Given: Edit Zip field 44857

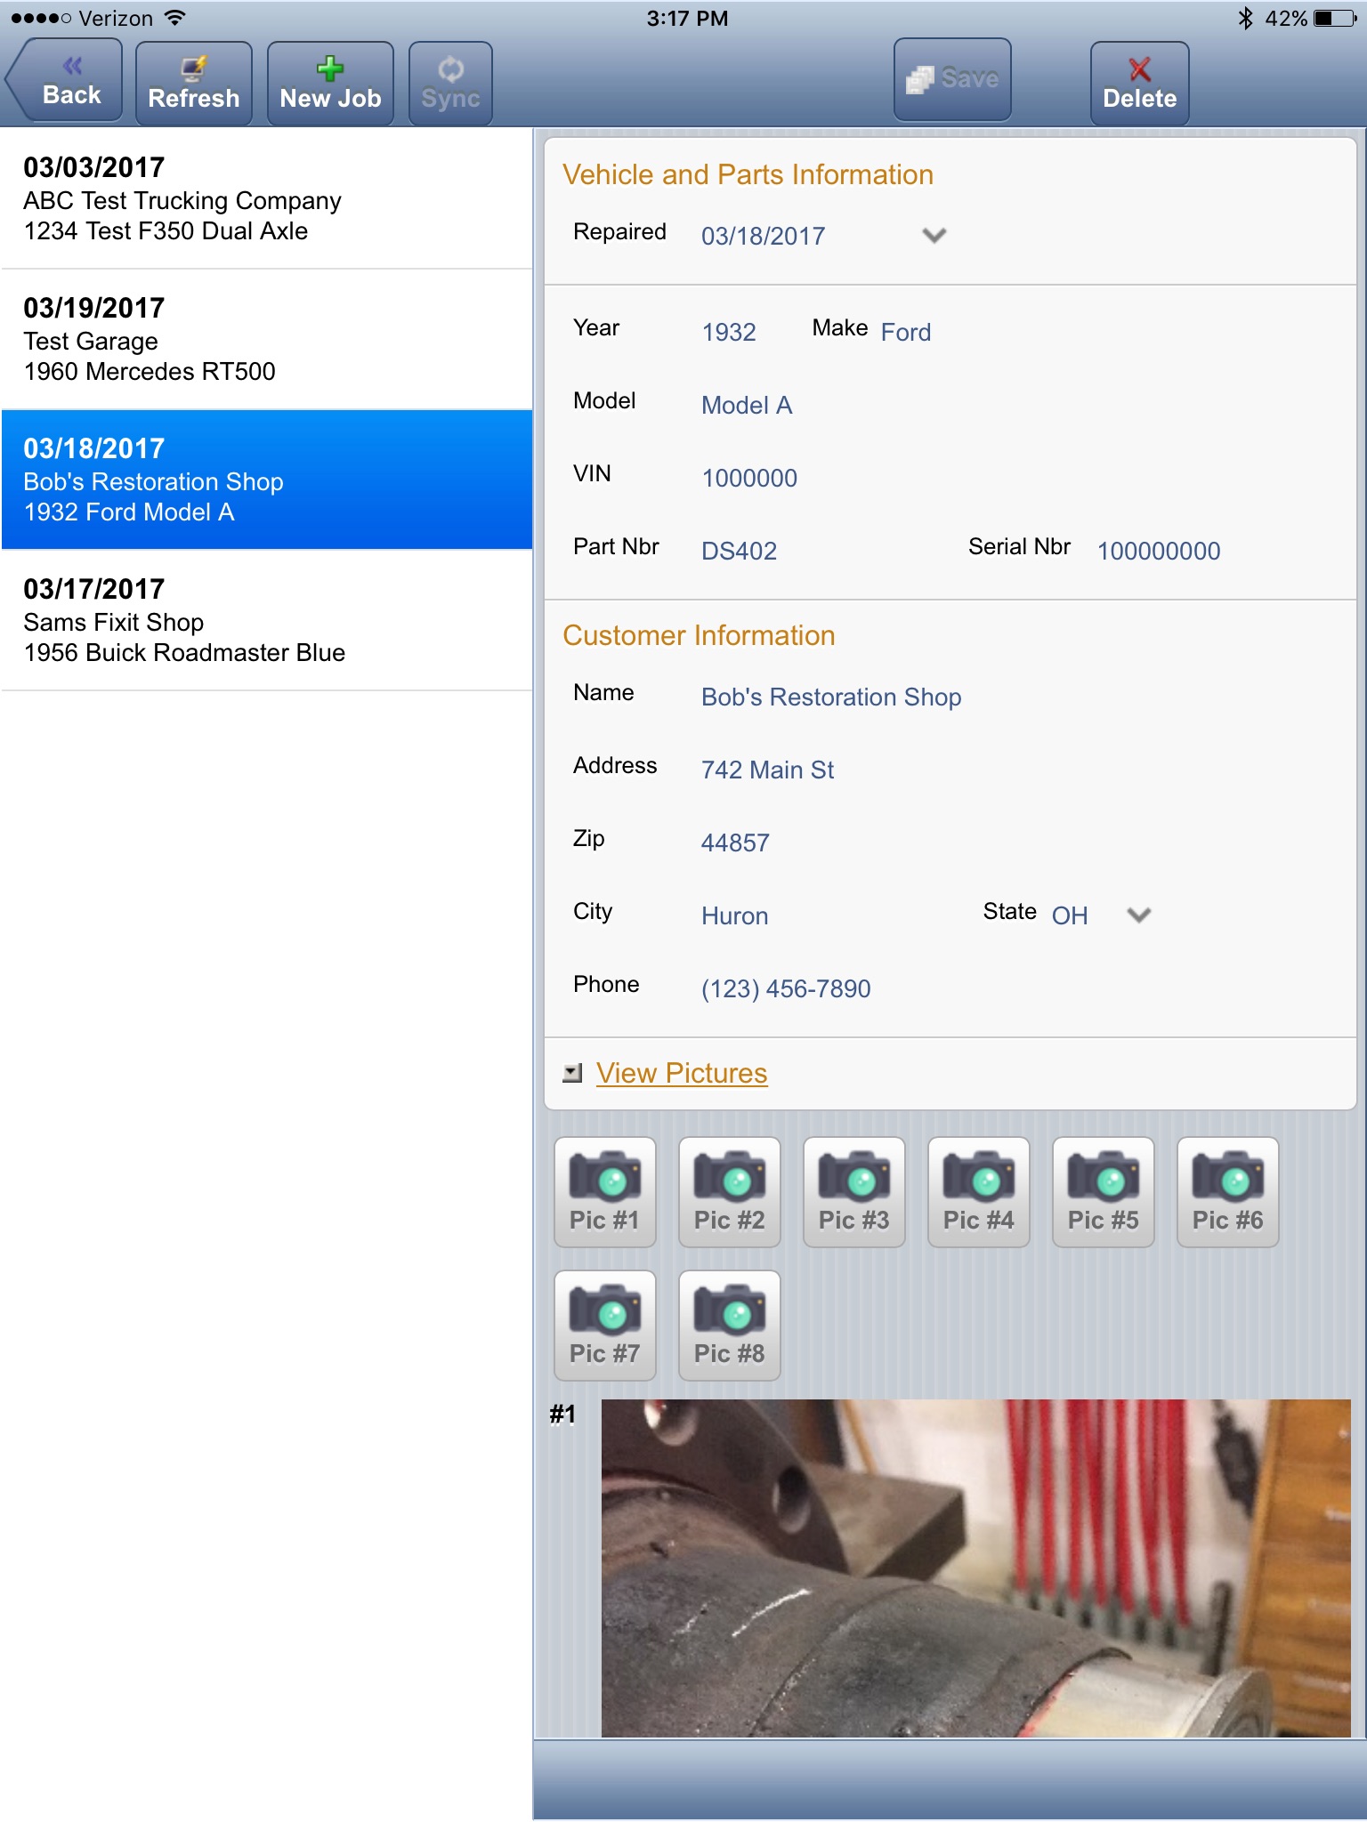Looking at the screenshot, I should 735,842.
